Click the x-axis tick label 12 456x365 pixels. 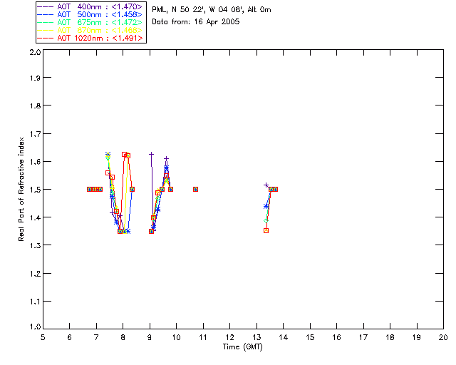229,337
